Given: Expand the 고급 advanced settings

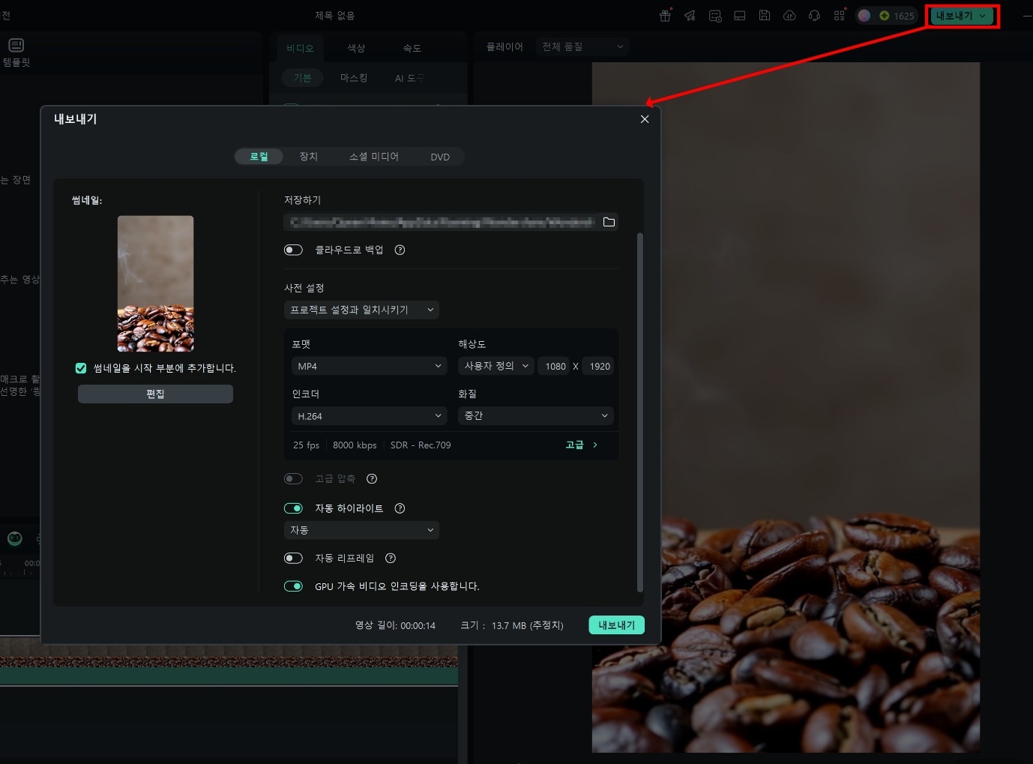Looking at the screenshot, I should pos(582,445).
